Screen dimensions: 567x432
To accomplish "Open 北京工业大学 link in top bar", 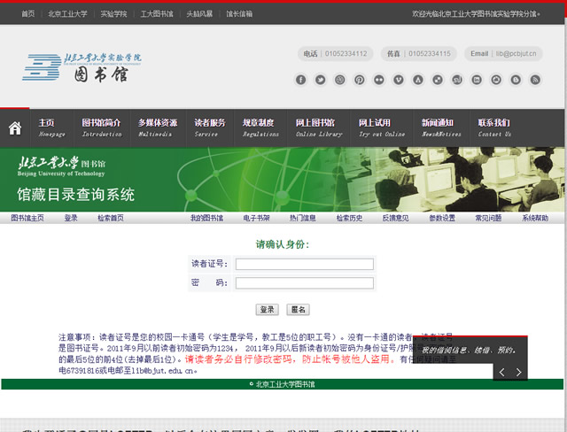I will 67,14.
